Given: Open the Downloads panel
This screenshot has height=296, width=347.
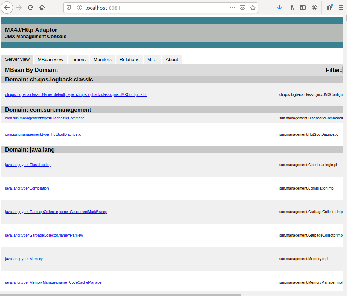Looking at the screenshot, I should pyautogui.click(x=280, y=8).
